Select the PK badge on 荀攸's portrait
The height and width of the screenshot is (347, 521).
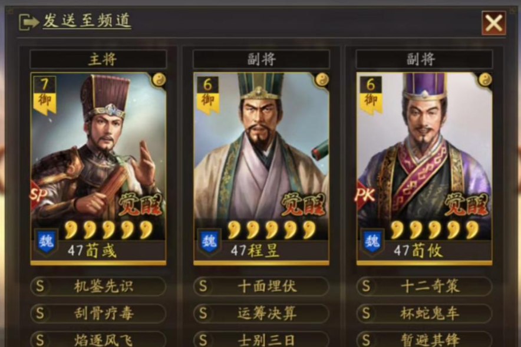coord(365,195)
